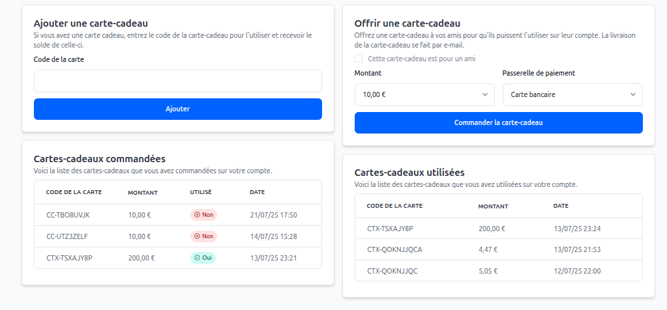Screen dimensions: 667x310
Task: Click the CC-UTZ3ZELF card code
Action: (67, 236)
